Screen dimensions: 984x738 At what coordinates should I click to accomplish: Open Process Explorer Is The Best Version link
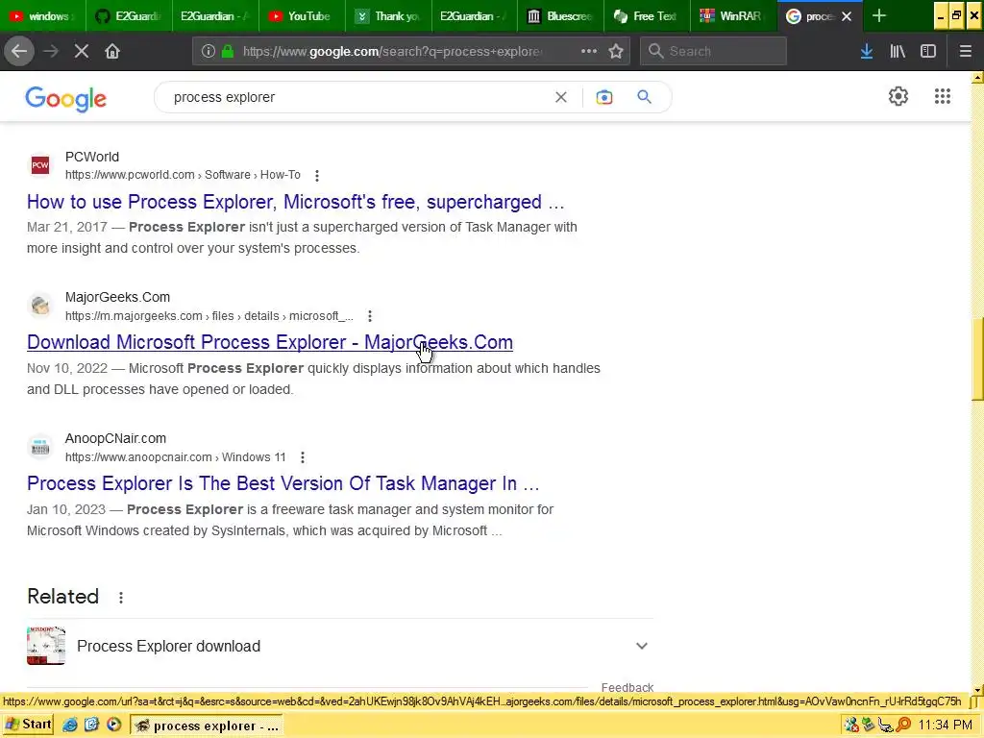pyautogui.click(x=283, y=483)
